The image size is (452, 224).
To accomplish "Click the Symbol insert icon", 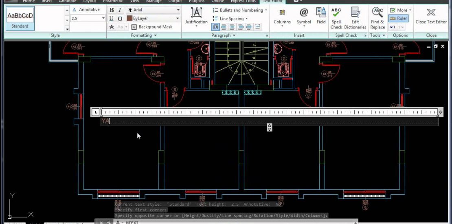I will tap(304, 16).
